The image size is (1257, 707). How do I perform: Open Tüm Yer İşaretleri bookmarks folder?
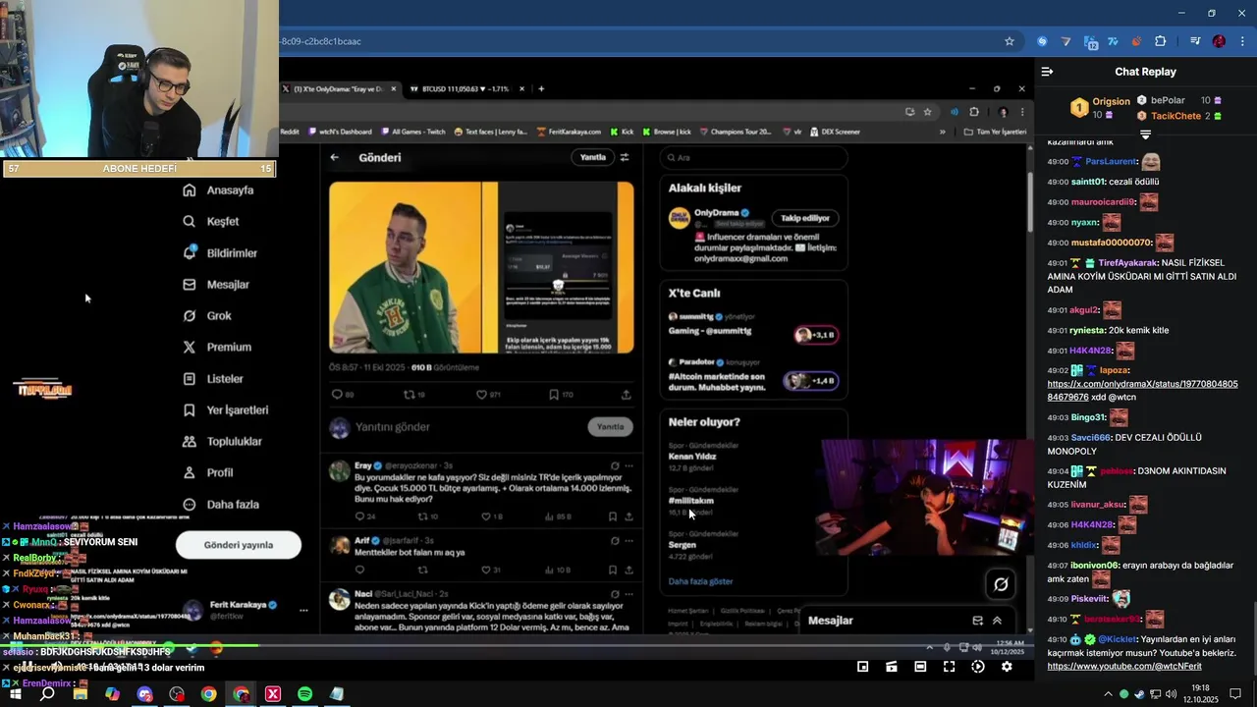(x=995, y=132)
